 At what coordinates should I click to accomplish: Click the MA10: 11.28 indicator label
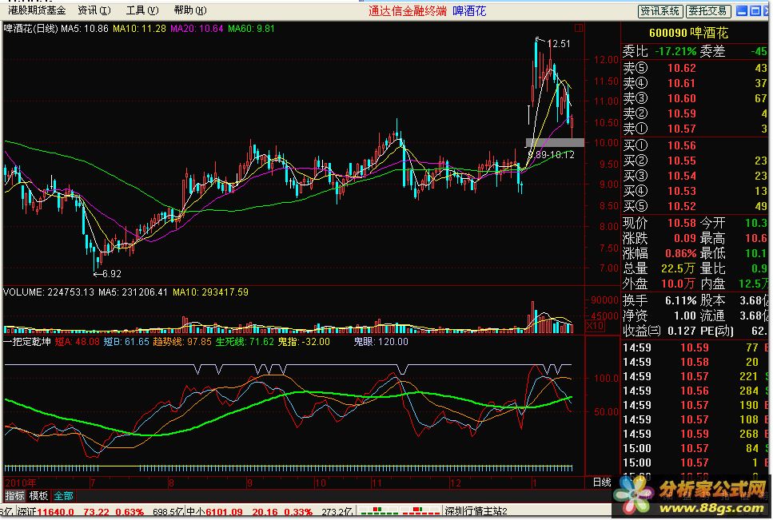139,29
